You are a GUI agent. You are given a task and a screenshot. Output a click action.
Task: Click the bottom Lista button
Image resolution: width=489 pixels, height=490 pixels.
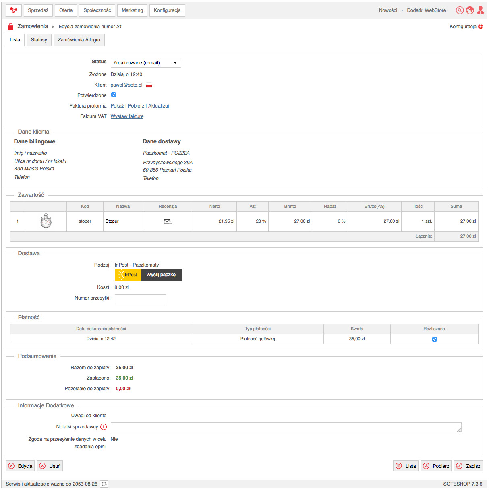406,466
